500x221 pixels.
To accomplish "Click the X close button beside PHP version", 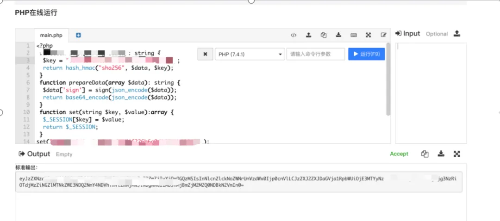I will pos(205,54).
